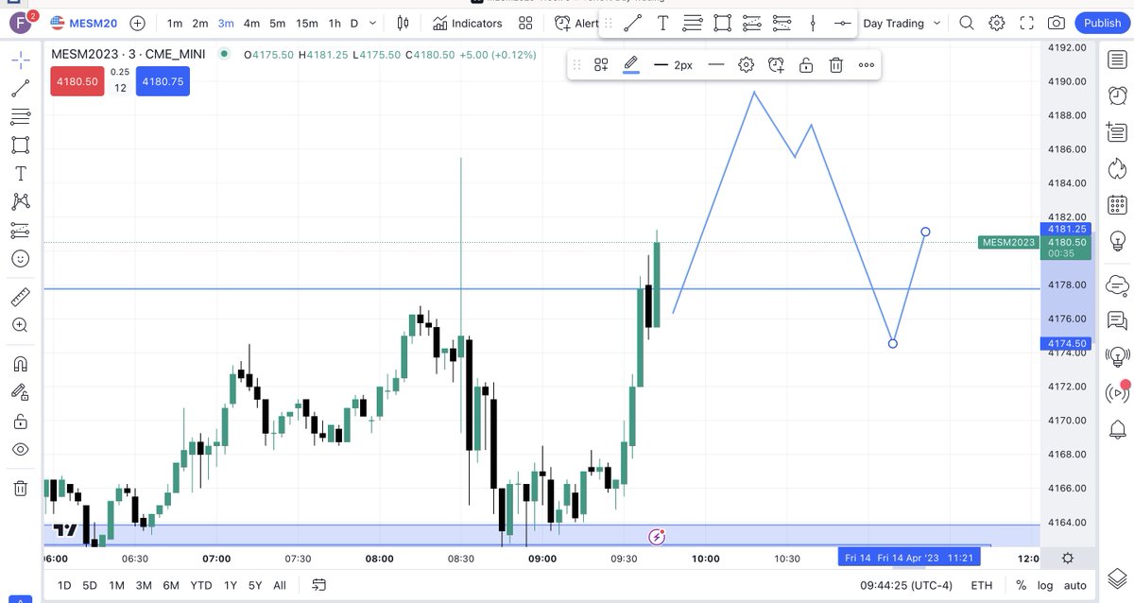The height and width of the screenshot is (603, 1134).
Task: Switch to the 5m timeframe
Action: (x=277, y=23)
